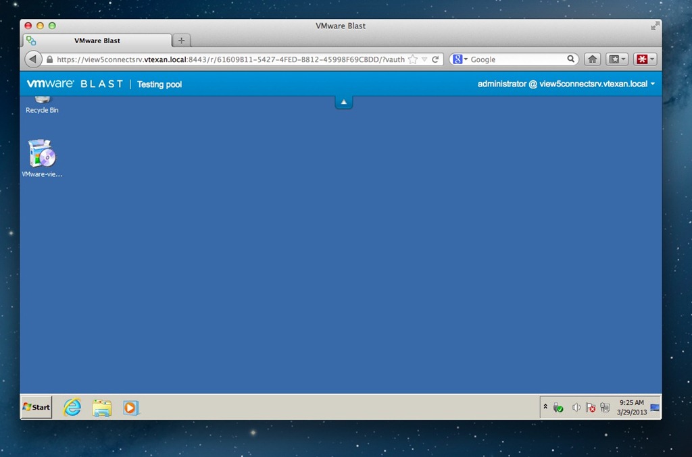Click the Safely Remove Hardware tray icon
Viewport: 692px width, 457px height.
pos(558,408)
